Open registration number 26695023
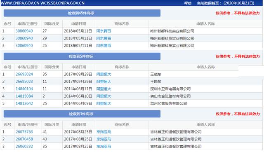Image resolution: width=264 pixels, height=154 pixels. pyautogui.click(x=24, y=82)
